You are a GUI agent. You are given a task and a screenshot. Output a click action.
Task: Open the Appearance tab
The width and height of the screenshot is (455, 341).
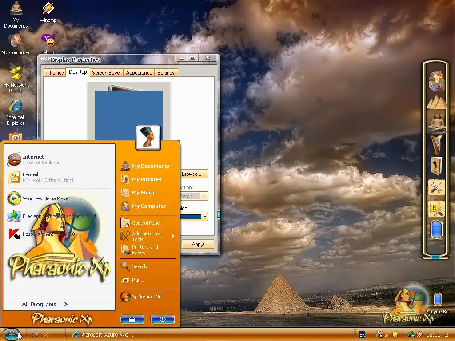point(139,72)
